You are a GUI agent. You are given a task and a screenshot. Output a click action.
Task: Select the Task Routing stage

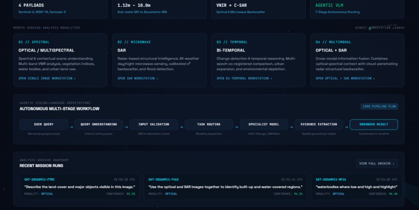(208, 125)
